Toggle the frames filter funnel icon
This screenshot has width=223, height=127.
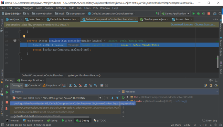pos(117,98)
